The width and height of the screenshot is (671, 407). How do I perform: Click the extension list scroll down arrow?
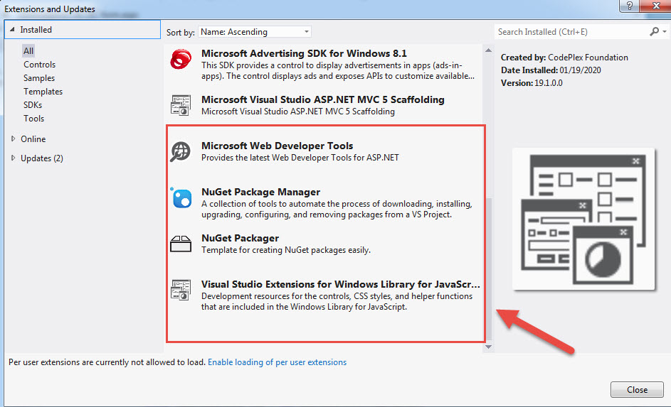(488, 347)
